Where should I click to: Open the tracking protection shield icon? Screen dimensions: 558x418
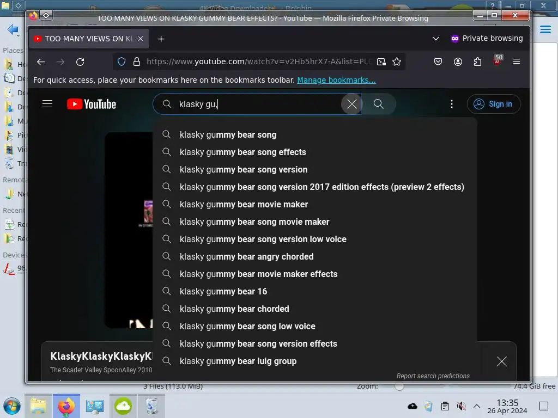(x=122, y=62)
